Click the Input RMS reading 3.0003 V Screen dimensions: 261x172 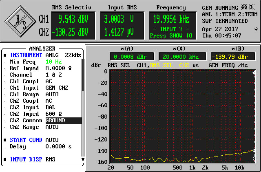pyautogui.click(x=119, y=19)
